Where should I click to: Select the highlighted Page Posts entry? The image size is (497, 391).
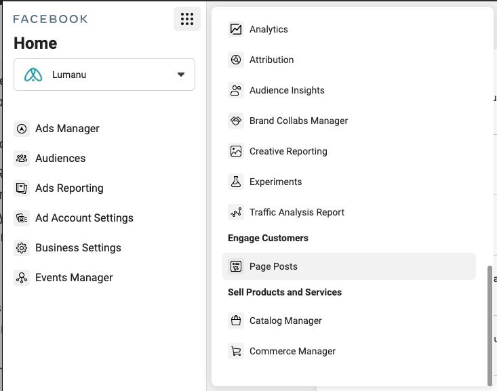point(349,266)
